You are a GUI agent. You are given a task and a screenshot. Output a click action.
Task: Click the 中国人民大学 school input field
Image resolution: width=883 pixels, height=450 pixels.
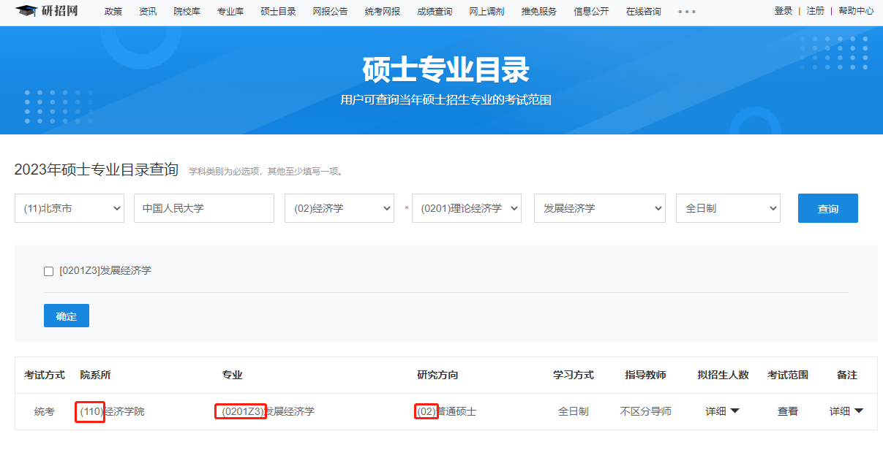coord(204,208)
